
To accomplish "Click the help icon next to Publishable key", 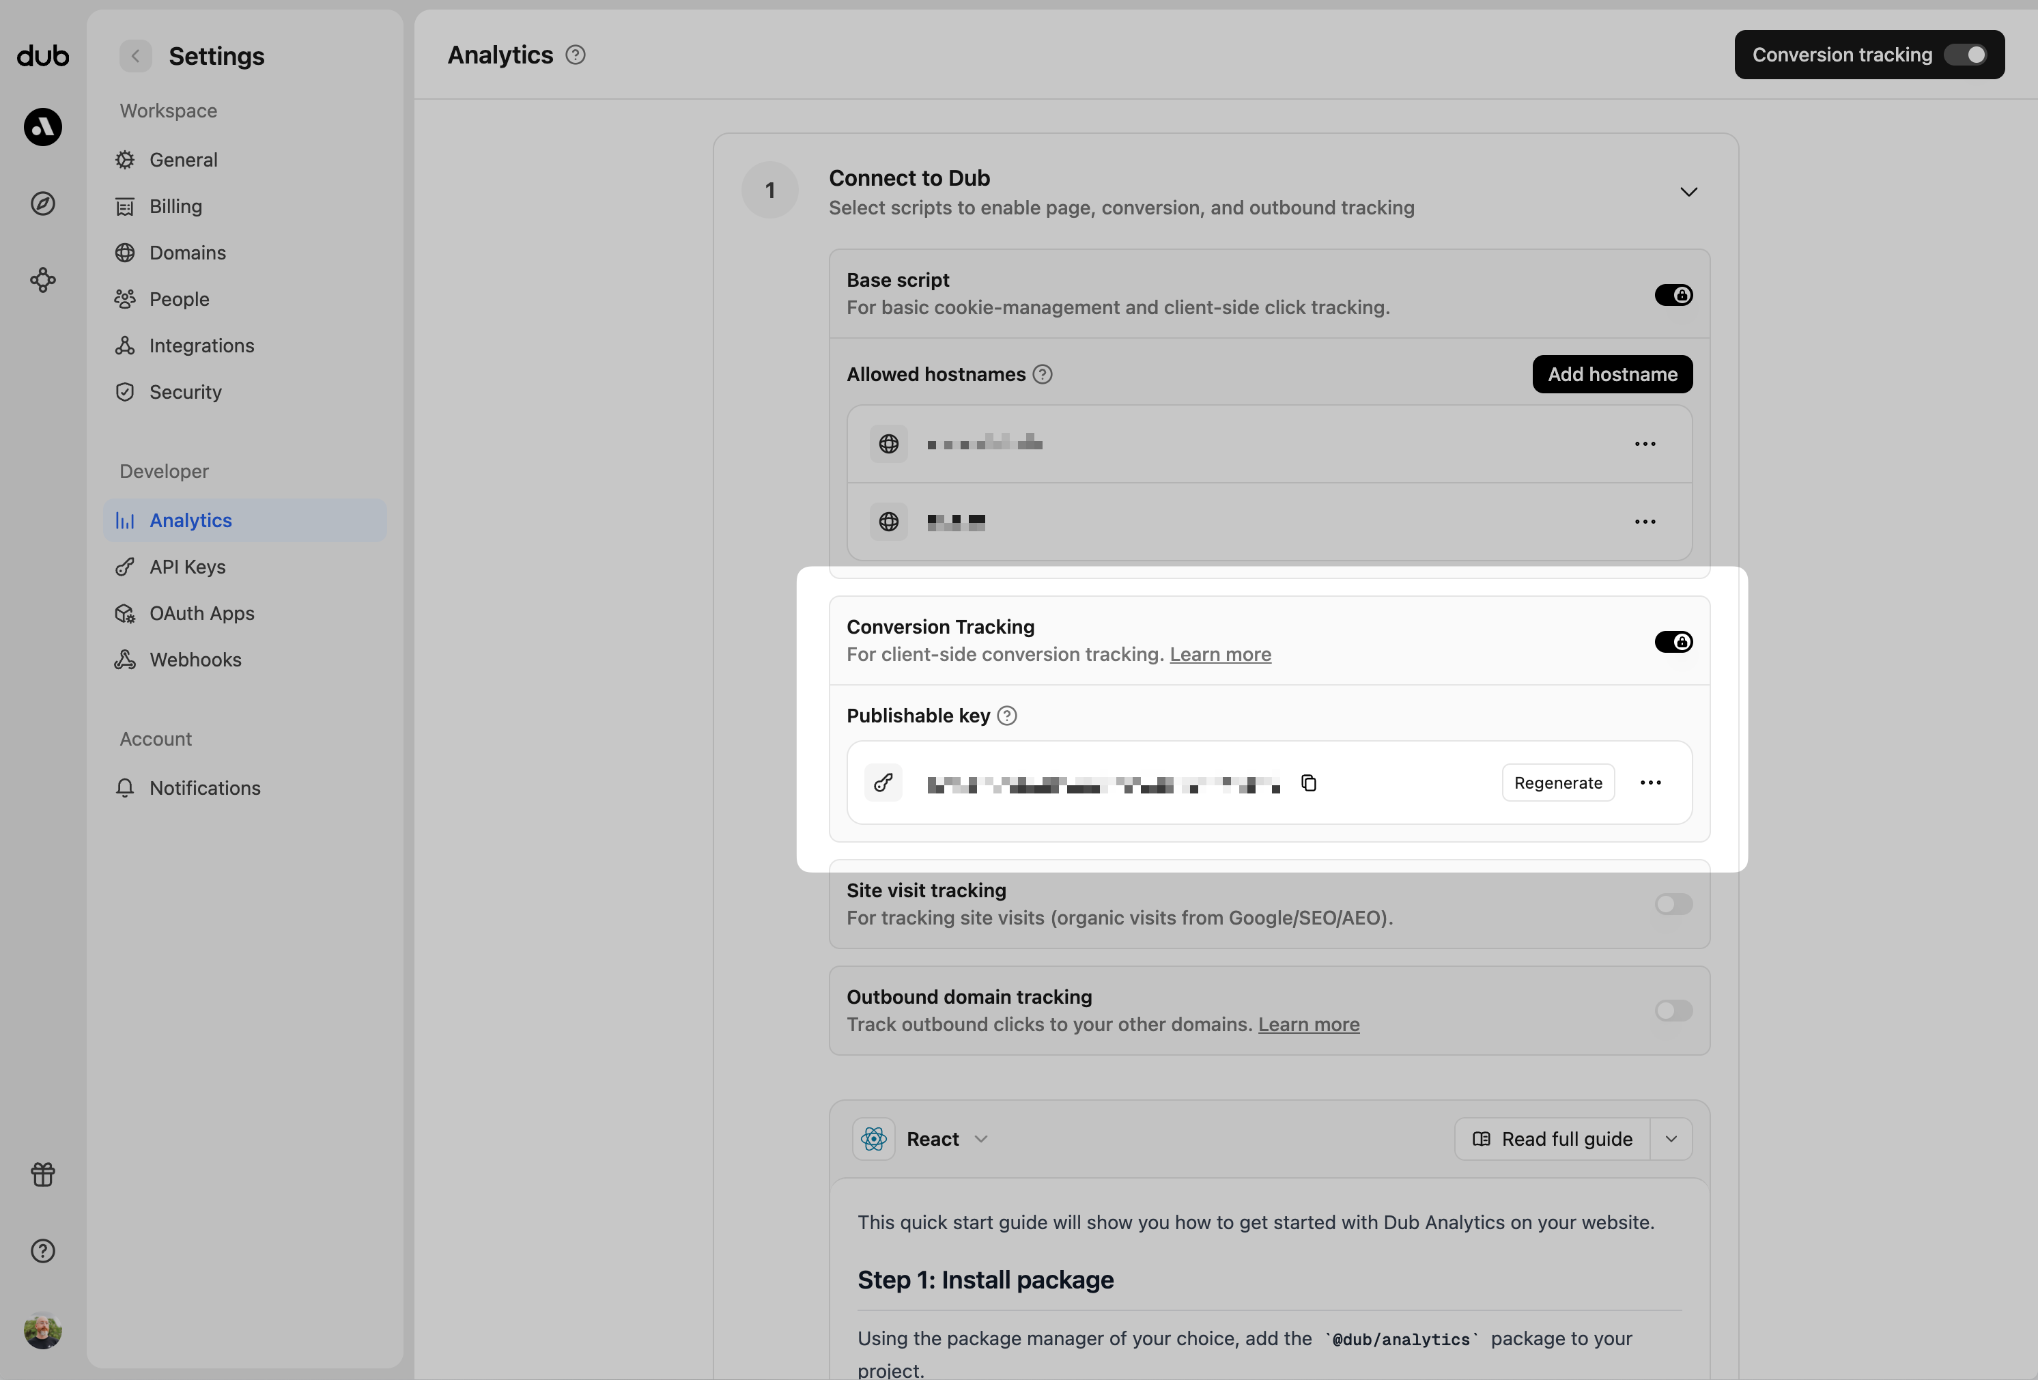I will point(1006,715).
